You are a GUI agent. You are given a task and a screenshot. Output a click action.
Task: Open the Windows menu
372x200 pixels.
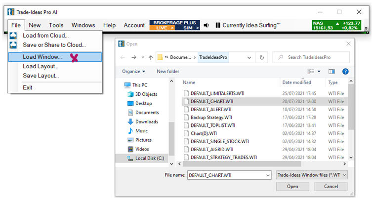click(83, 25)
